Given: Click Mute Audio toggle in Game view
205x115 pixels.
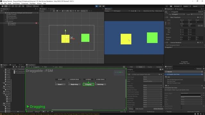Looking at the screenshot, I should tap(159, 11).
